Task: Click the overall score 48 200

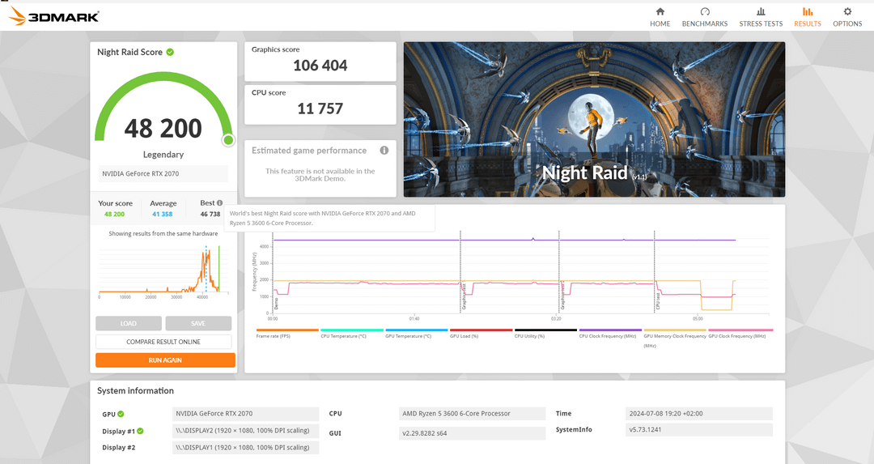Action: pos(163,128)
